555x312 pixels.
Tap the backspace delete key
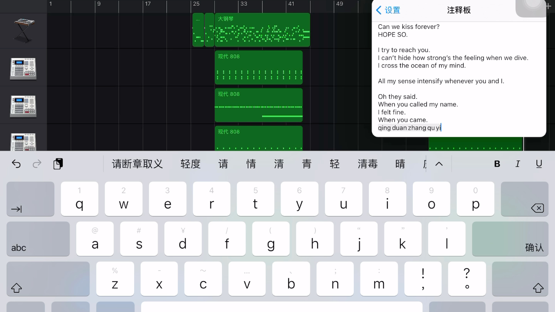point(525,199)
